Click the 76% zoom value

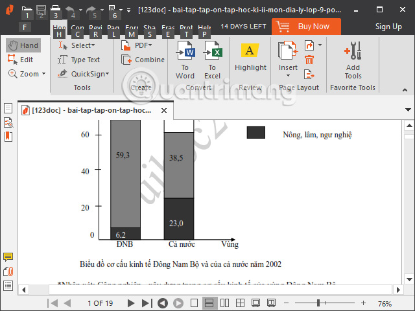click(x=385, y=304)
